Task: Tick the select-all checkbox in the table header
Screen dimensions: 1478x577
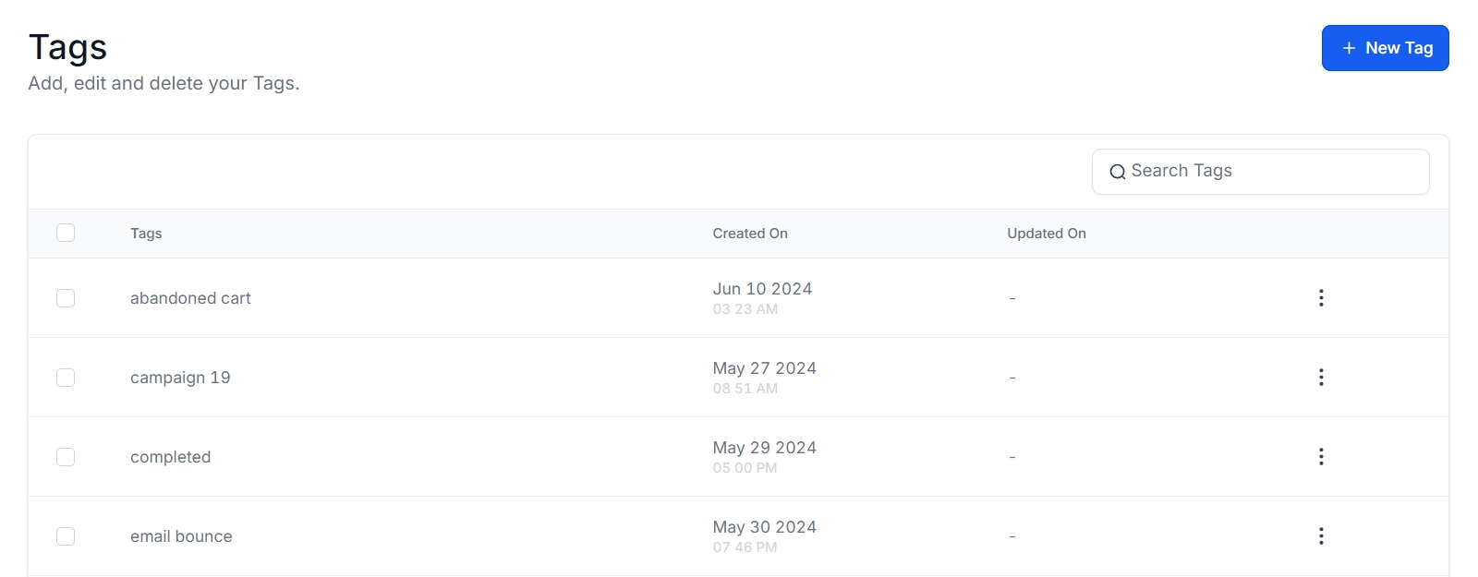Action: coord(66,233)
